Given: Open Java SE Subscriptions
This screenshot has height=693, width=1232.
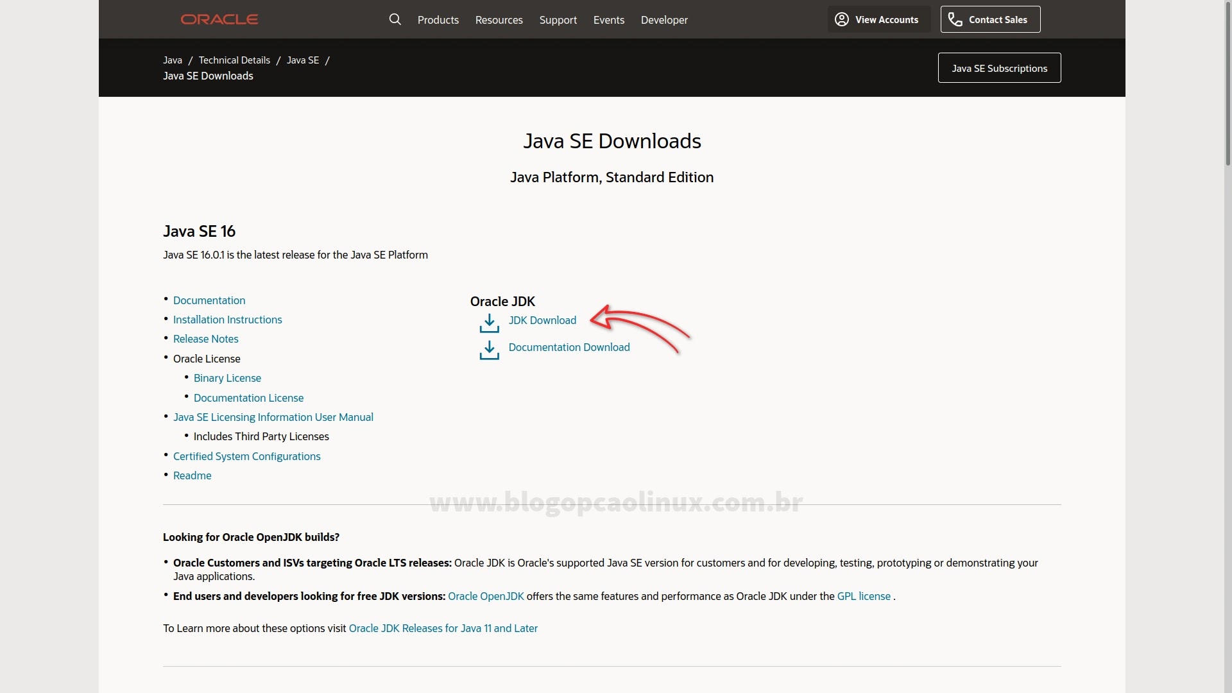Looking at the screenshot, I should click(999, 68).
